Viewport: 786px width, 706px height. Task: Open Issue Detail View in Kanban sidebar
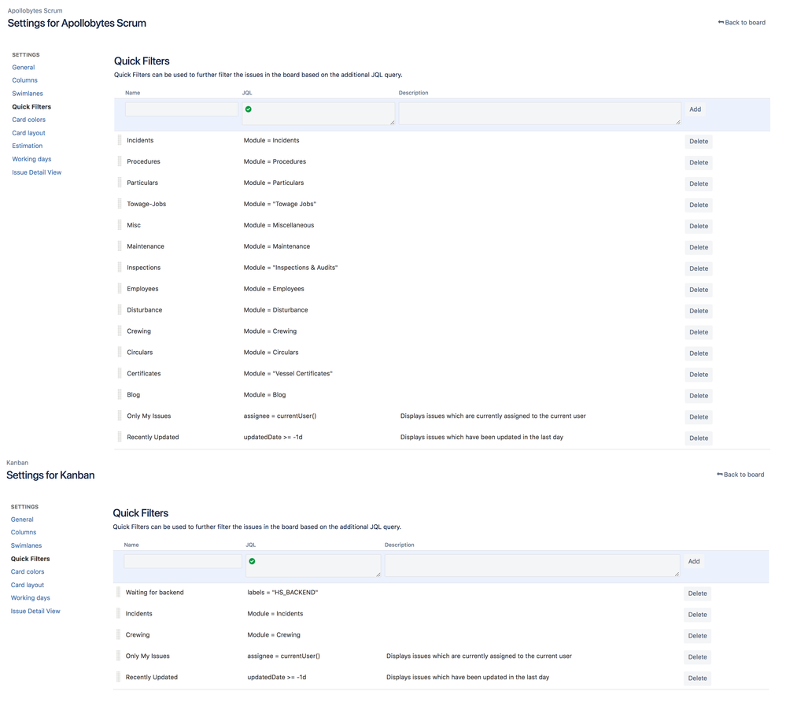[x=35, y=612]
